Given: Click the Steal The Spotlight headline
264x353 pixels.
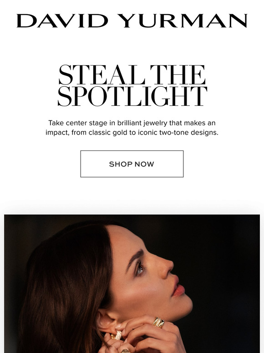Looking at the screenshot, I should click(x=132, y=85).
